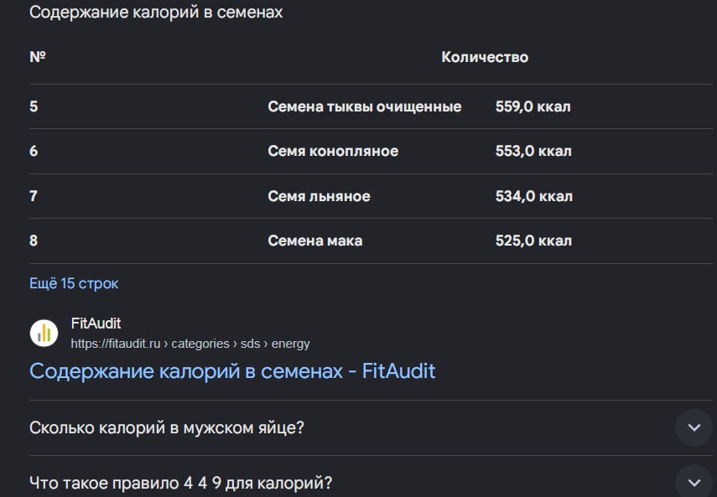Click the FitAudit site name text
The height and width of the screenshot is (497, 717).
(96, 324)
